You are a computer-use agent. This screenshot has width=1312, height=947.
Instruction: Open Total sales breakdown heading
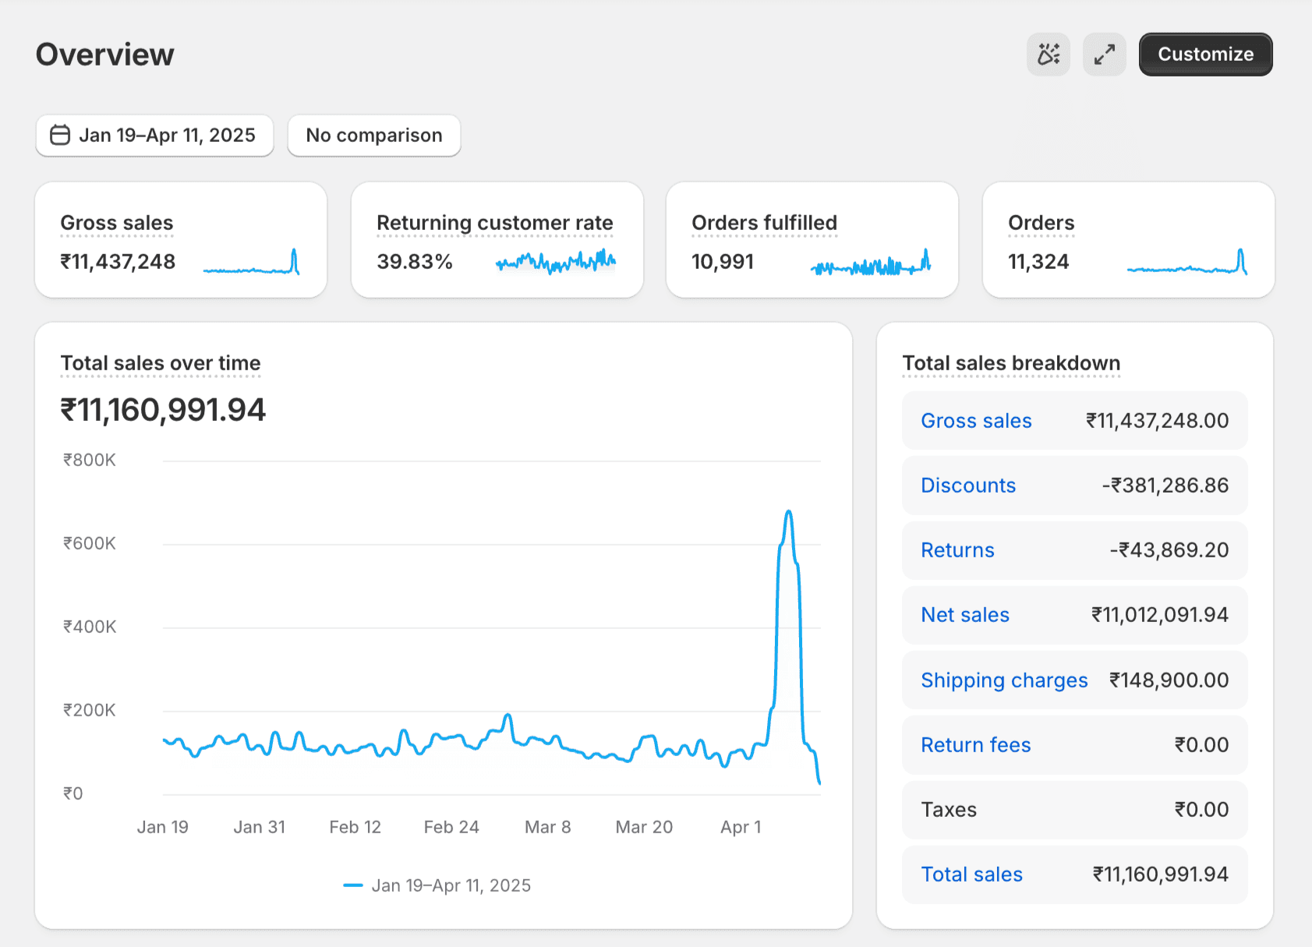click(x=1011, y=363)
